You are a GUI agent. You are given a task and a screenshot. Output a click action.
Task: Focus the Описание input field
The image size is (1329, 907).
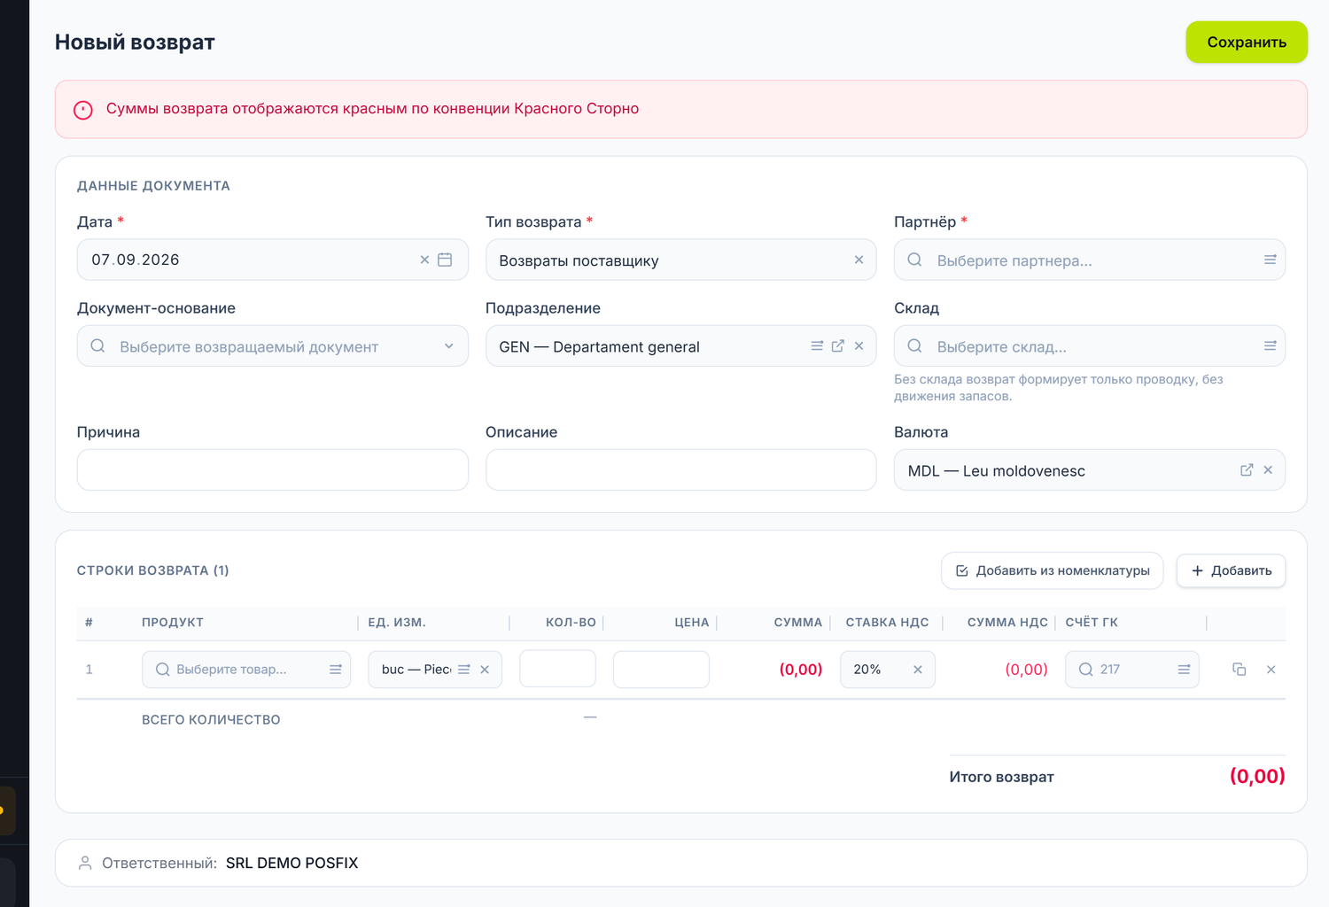[x=681, y=469]
